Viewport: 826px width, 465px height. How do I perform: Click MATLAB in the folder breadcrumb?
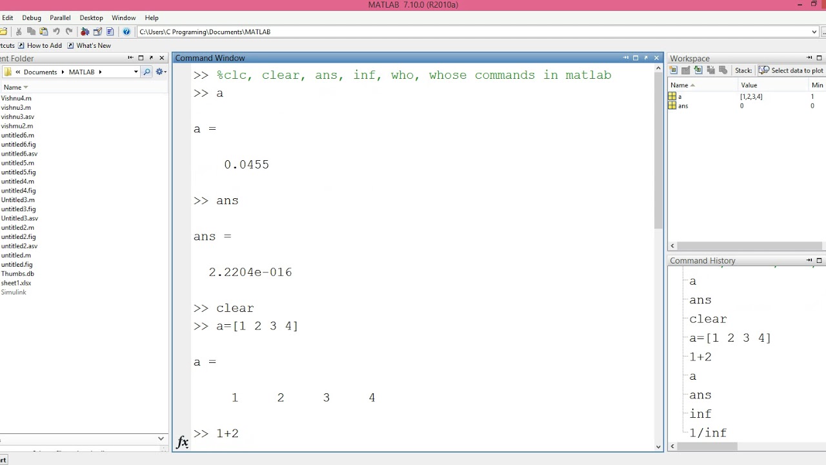point(82,72)
